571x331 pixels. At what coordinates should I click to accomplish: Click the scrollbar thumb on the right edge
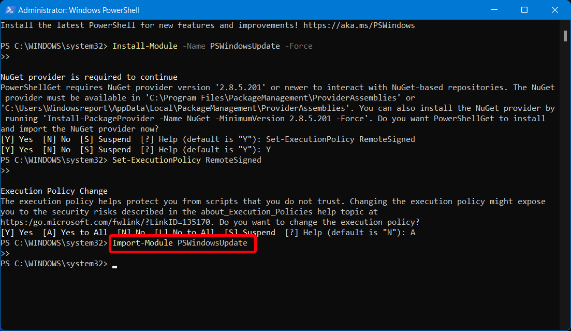coord(566,36)
